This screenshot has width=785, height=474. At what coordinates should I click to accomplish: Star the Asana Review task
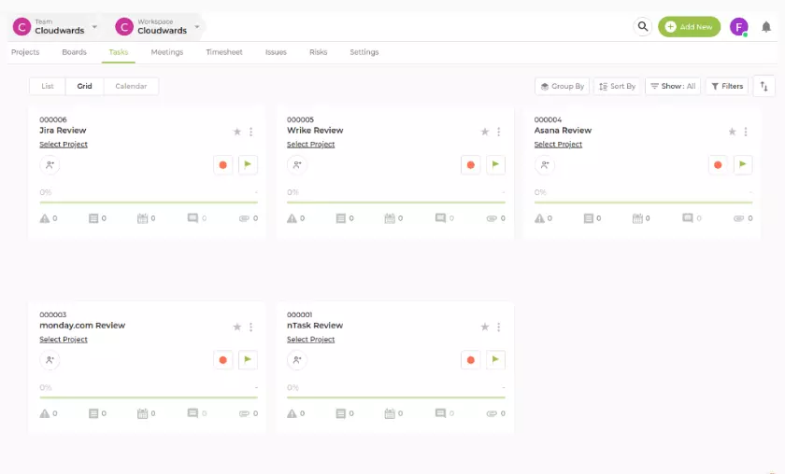click(x=732, y=132)
